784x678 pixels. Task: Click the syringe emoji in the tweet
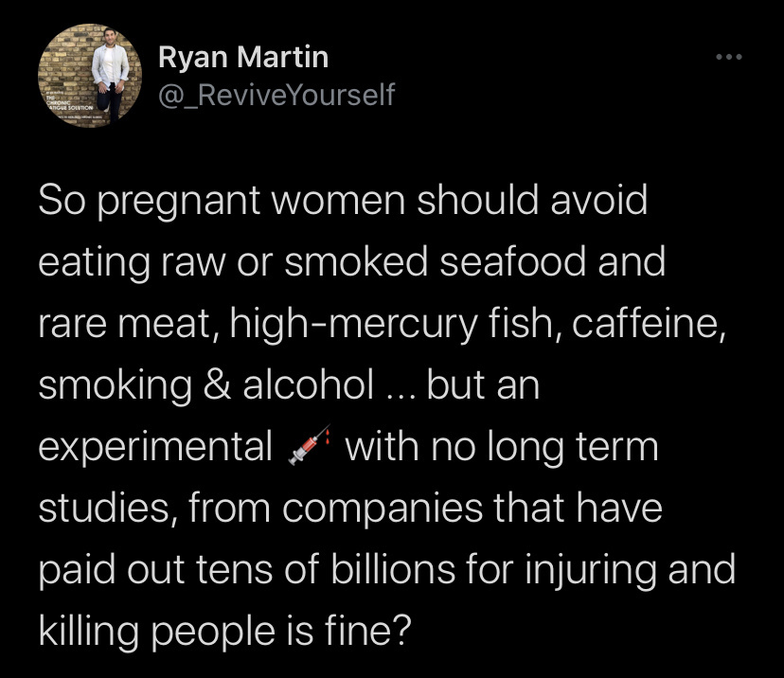[x=310, y=445]
